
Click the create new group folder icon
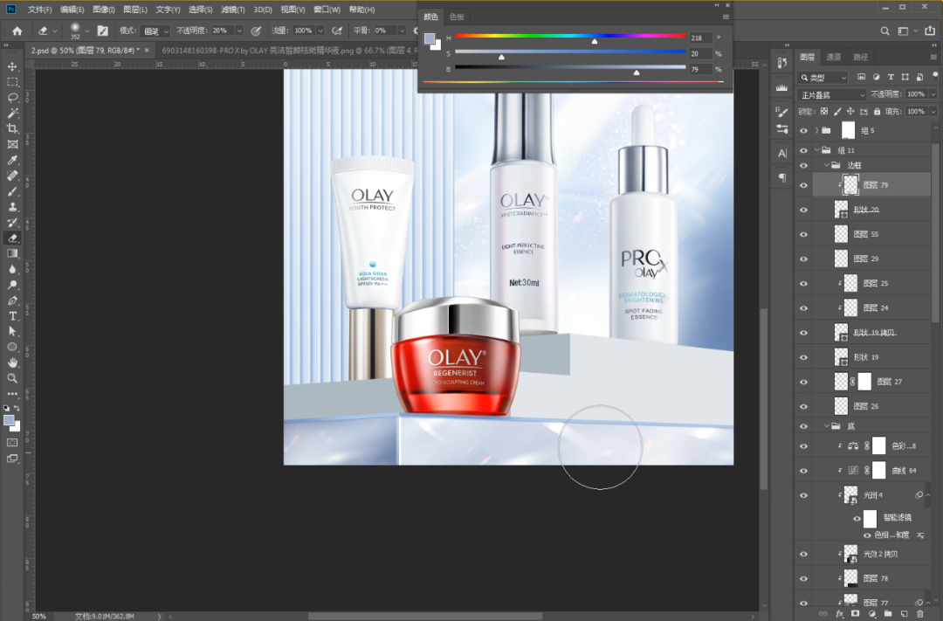[888, 614]
